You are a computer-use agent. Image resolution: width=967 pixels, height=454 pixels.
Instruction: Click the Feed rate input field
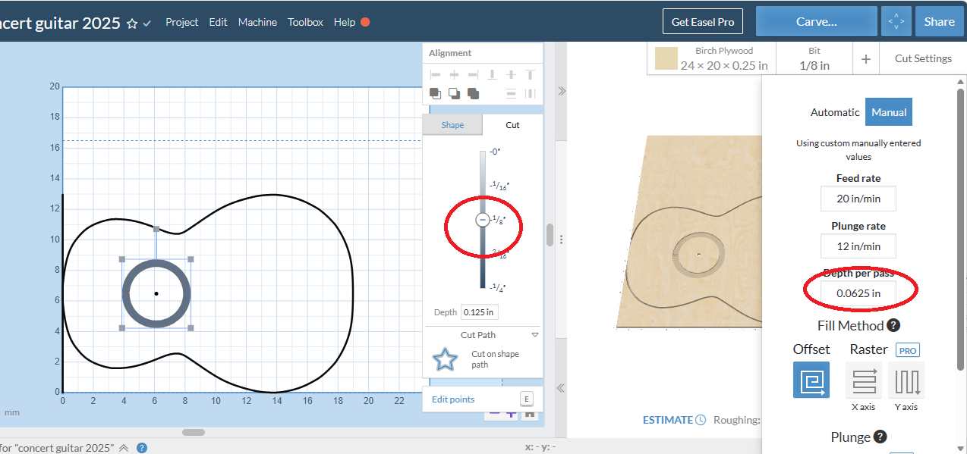coord(858,199)
